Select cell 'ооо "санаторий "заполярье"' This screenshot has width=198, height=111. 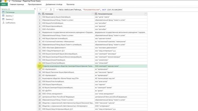click(x=121, y=54)
